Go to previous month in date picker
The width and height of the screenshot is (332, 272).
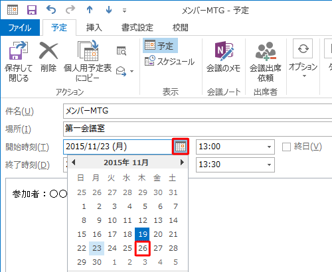point(74,163)
